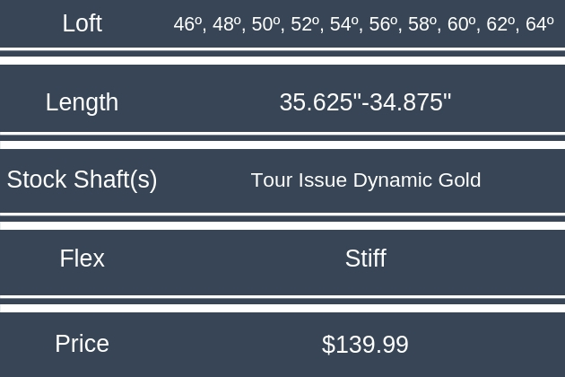
Task: Click the Length row label
Action: click(x=82, y=102)
